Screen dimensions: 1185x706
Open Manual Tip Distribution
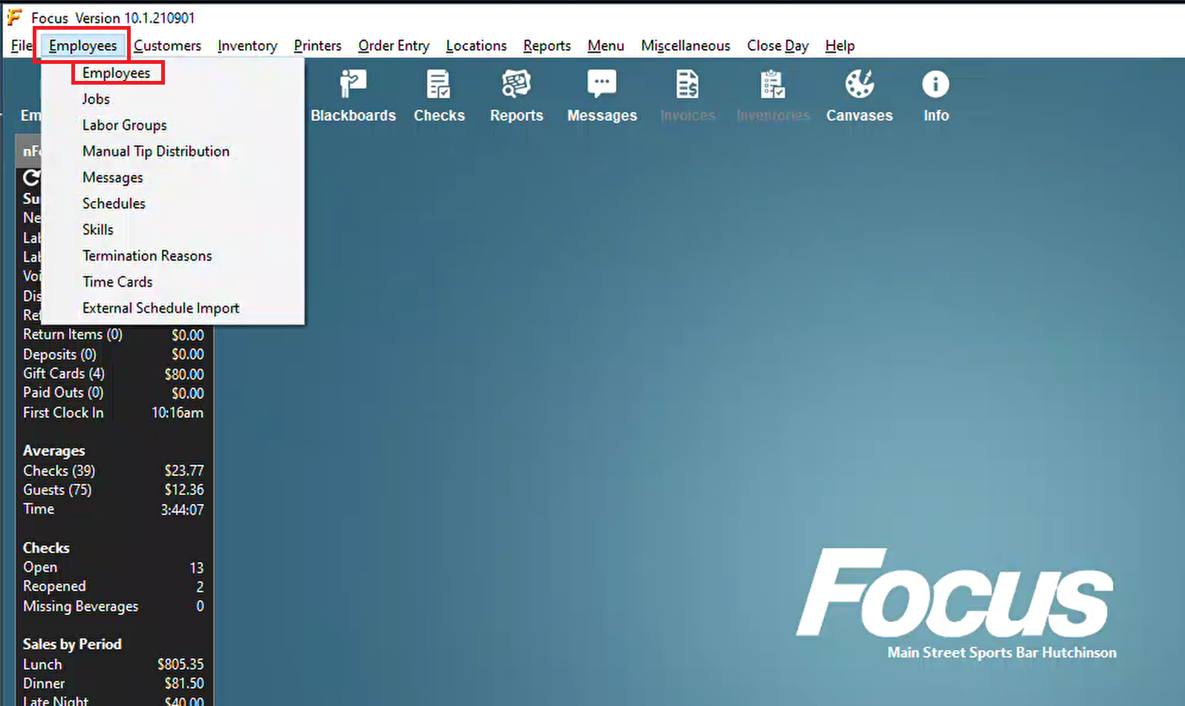pyautogui.click(x=156, y=151)
